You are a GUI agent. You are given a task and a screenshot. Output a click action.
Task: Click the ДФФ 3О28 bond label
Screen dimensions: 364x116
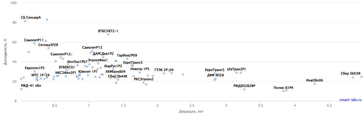coord(215,75)
